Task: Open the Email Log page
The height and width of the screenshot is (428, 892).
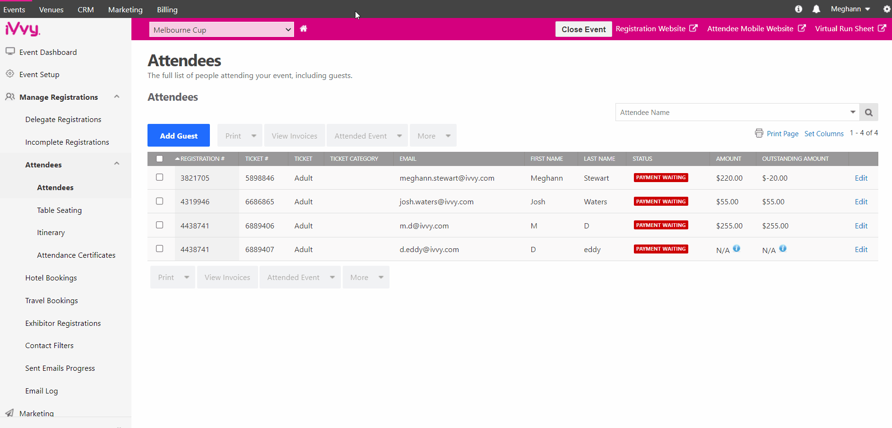Action: click(42, 391)
